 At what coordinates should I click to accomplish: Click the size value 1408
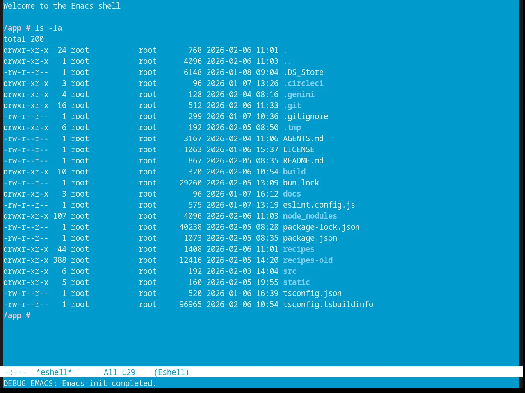[x=193, y=249]
